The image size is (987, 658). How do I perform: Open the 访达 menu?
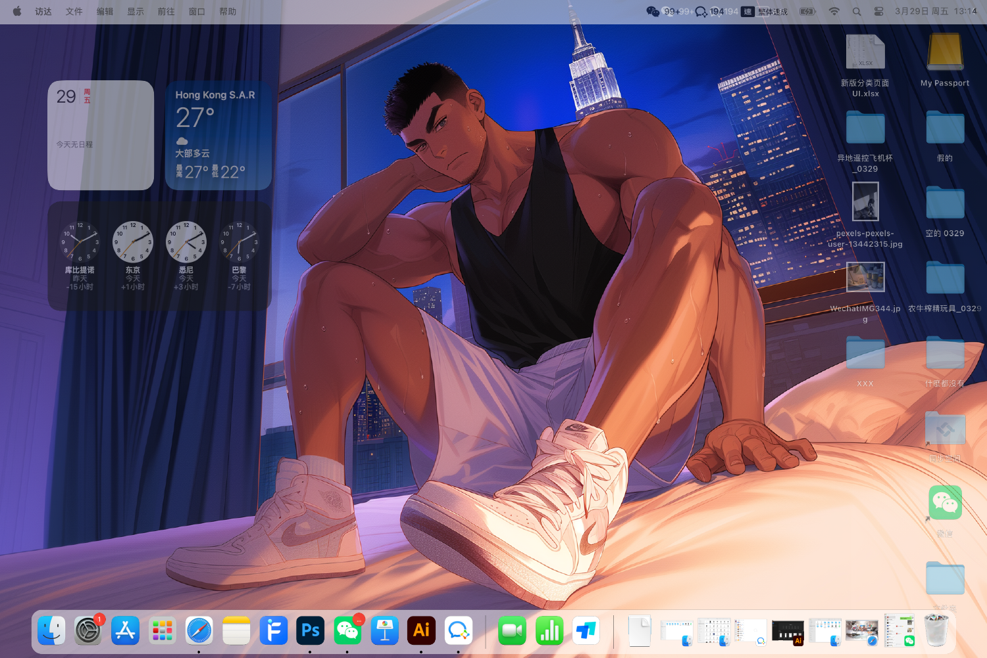(43, 11)
